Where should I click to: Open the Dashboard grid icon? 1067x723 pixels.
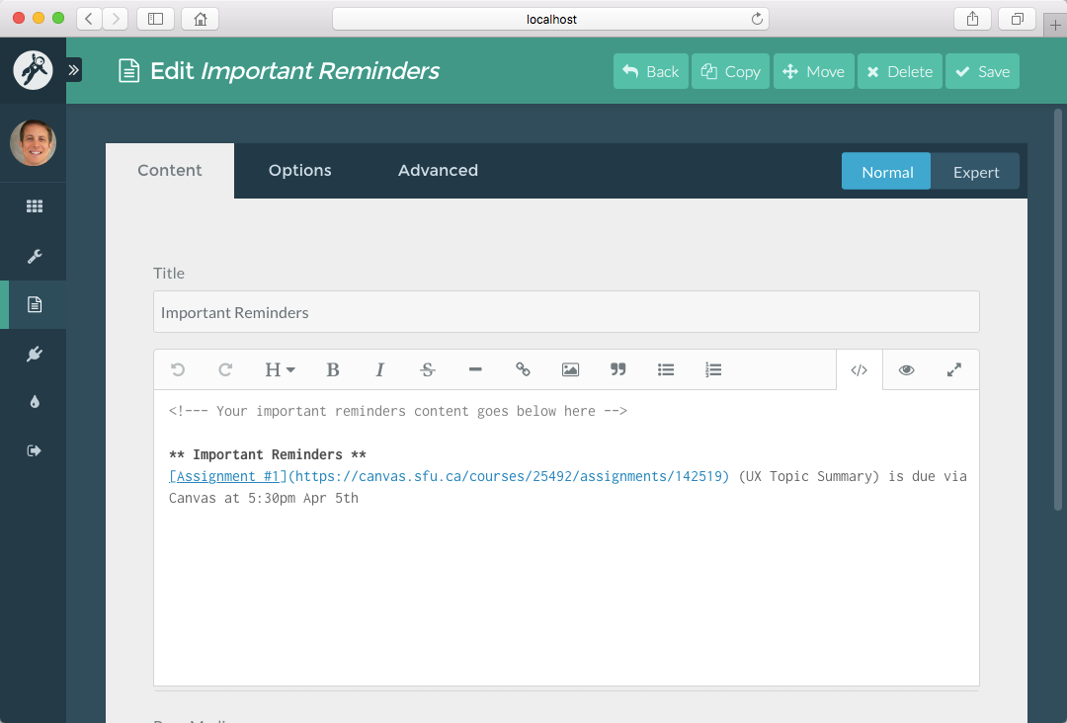[x=34, y=206]
